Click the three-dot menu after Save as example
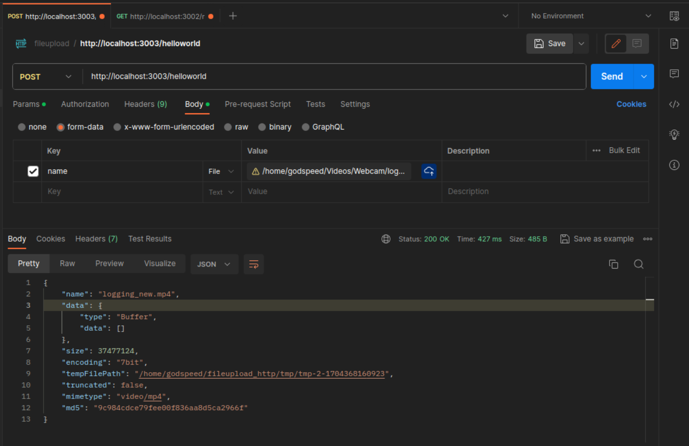689x446 pixels. click(648, 239)
